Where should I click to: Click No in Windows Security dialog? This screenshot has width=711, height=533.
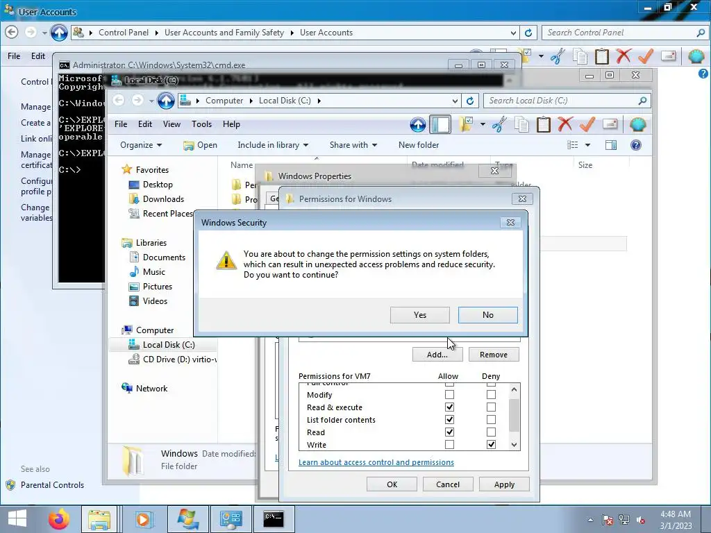pyautogui.click(x=488, y=315)
